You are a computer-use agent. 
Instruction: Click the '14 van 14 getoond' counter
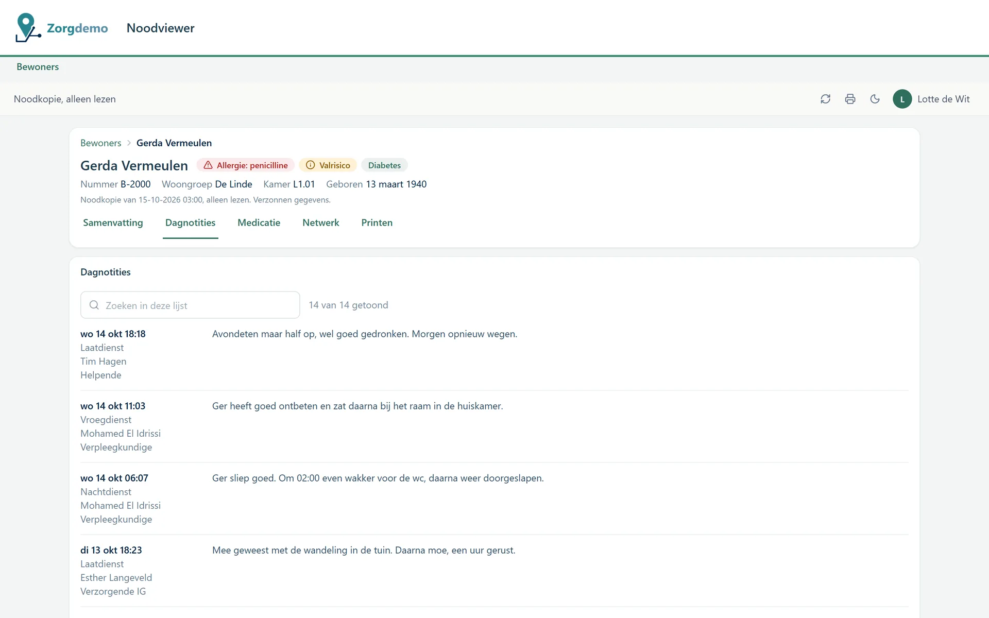[348, 305]
